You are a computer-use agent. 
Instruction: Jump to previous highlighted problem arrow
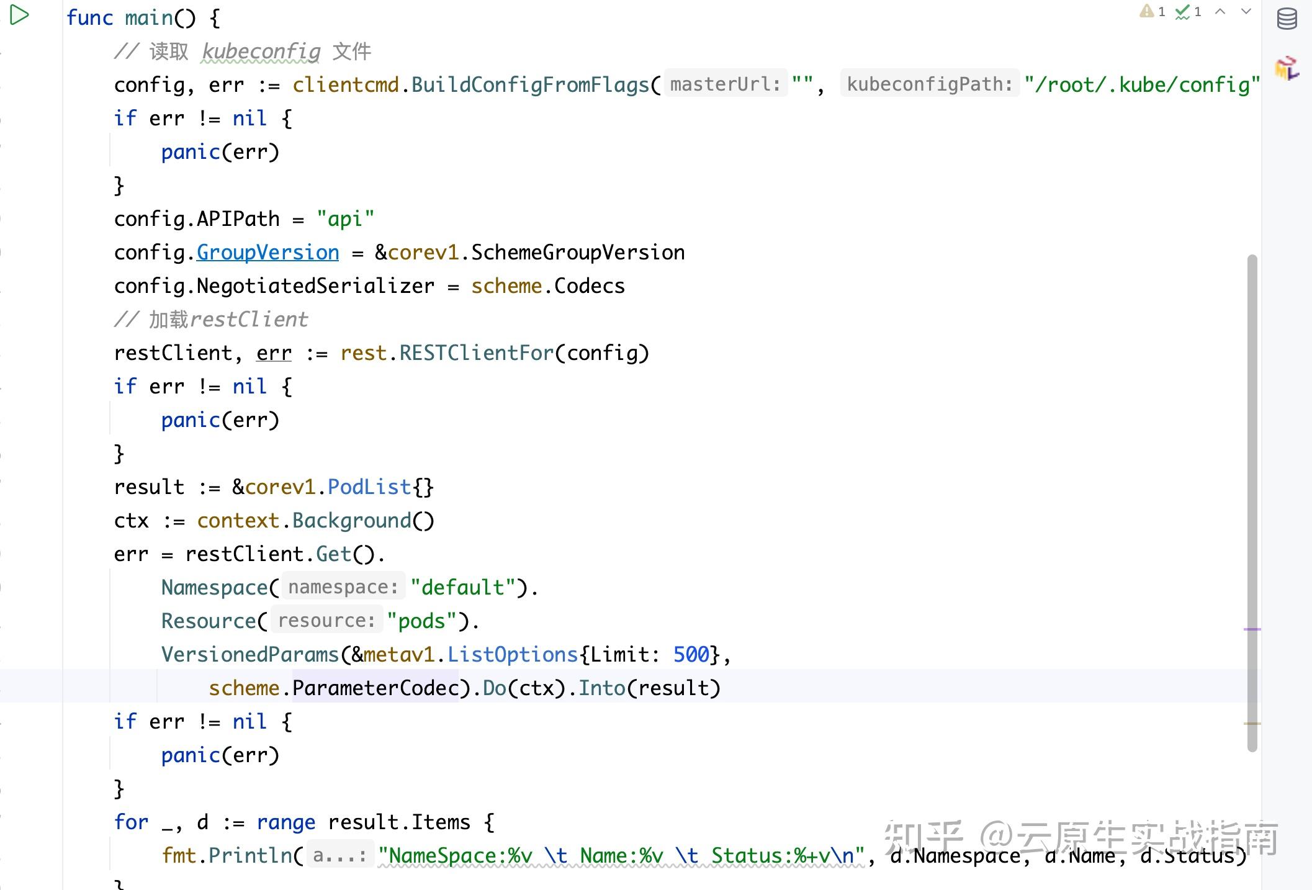pos(1220,11)
